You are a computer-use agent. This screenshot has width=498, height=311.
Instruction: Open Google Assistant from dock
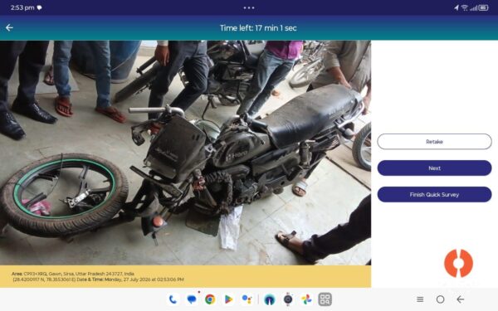pos(247,299)
